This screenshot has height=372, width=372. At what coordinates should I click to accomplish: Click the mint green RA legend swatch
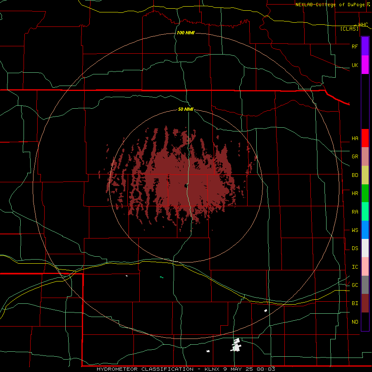click(365, 212)
